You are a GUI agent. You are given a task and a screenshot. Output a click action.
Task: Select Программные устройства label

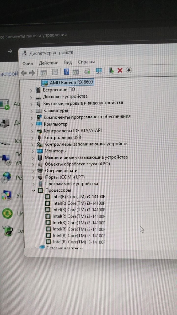click(72, 183)
